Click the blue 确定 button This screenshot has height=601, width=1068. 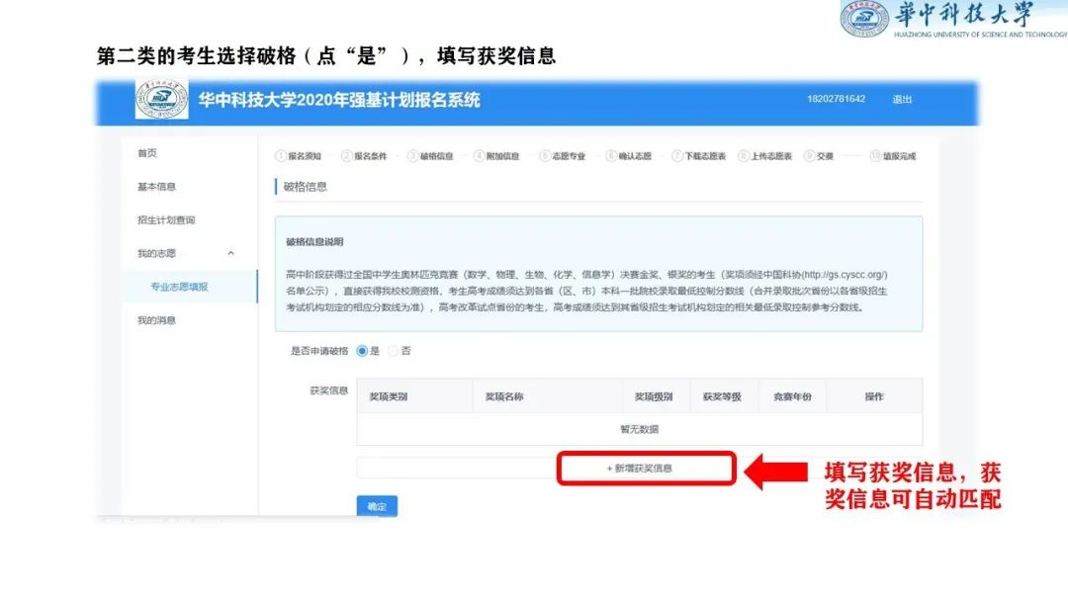pyautogui.click(x=377, y=506)
